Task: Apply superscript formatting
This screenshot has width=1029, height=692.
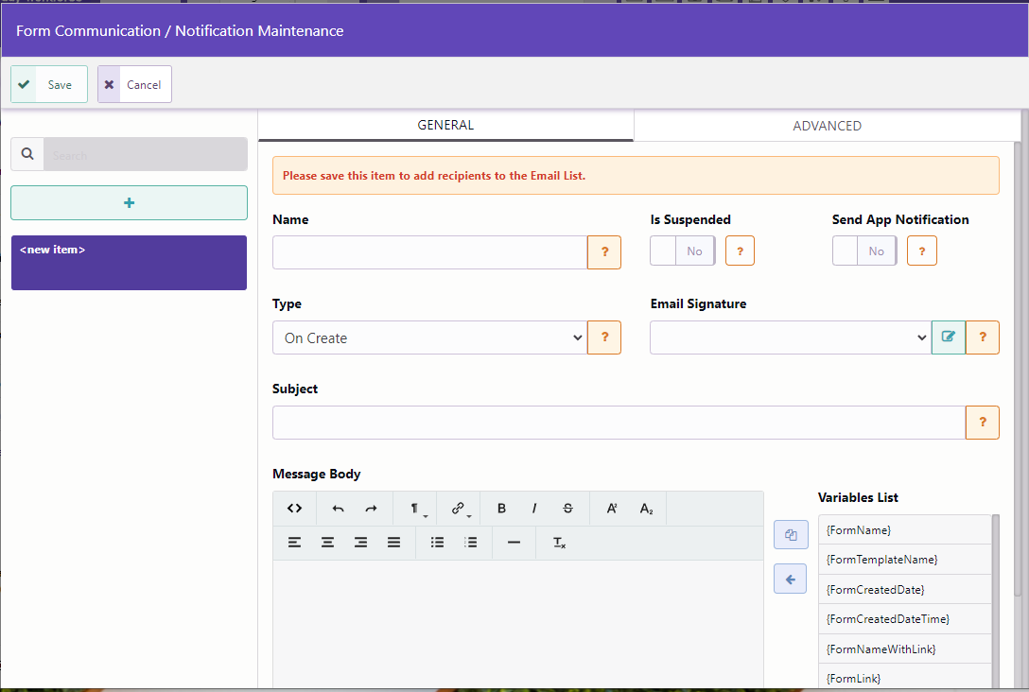Action: [x=612, y=509]
